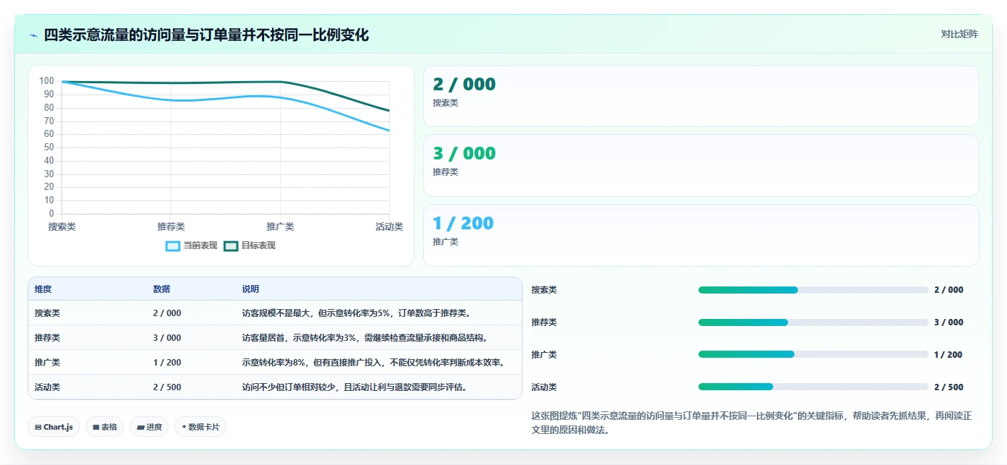The width and height of the screenshot is (1007, 465).
Task: Select the 推广类 cell in the table
Action: (47, 363)
